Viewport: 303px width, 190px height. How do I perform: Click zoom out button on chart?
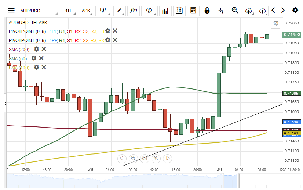[133, 158]
